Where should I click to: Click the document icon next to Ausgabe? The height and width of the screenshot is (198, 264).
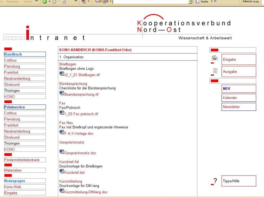click(215, 71)
